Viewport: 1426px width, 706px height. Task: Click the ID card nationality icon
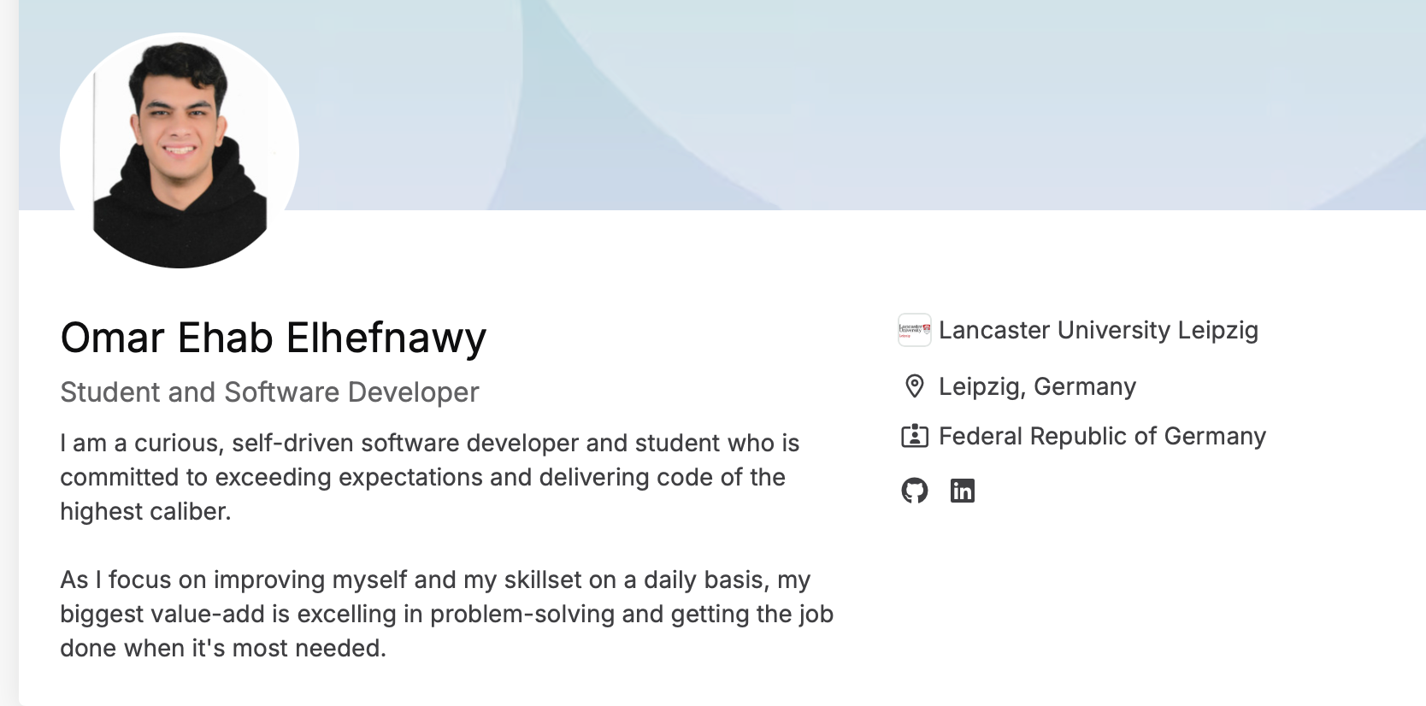914,436
